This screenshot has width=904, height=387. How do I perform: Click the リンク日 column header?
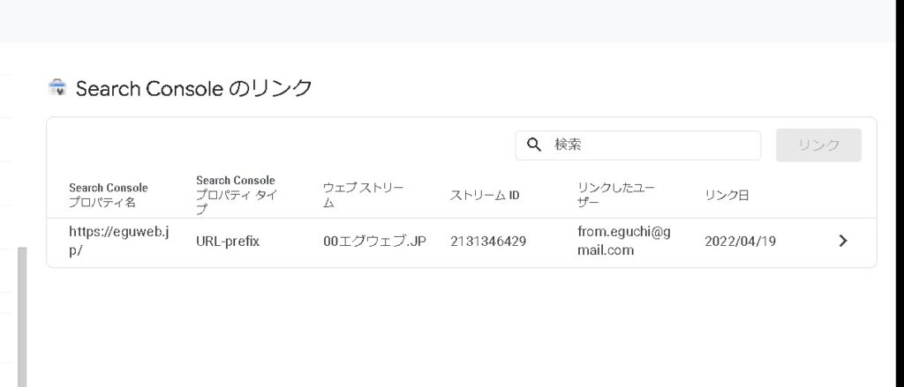click(727, 195)
